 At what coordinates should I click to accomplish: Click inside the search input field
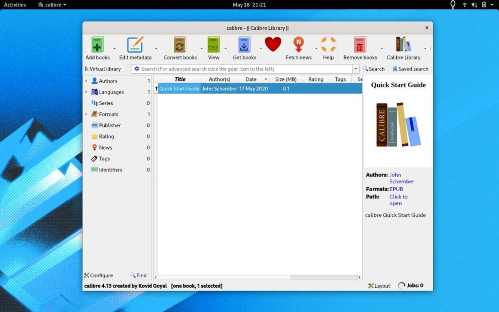pyautogui.click(x=244, y=69)
